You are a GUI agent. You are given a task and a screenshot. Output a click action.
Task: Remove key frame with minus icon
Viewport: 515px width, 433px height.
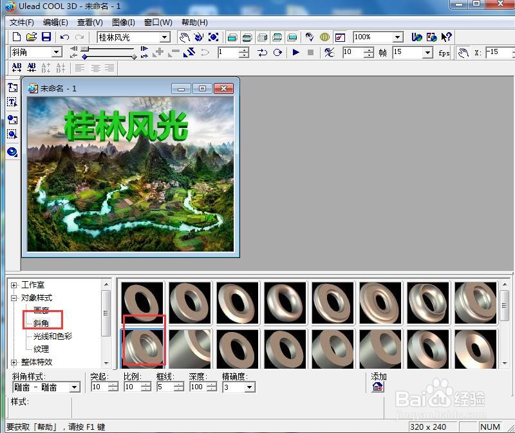tap(174, 52)
